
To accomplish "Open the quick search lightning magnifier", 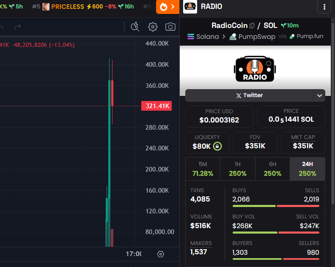I will pos(135,27).
